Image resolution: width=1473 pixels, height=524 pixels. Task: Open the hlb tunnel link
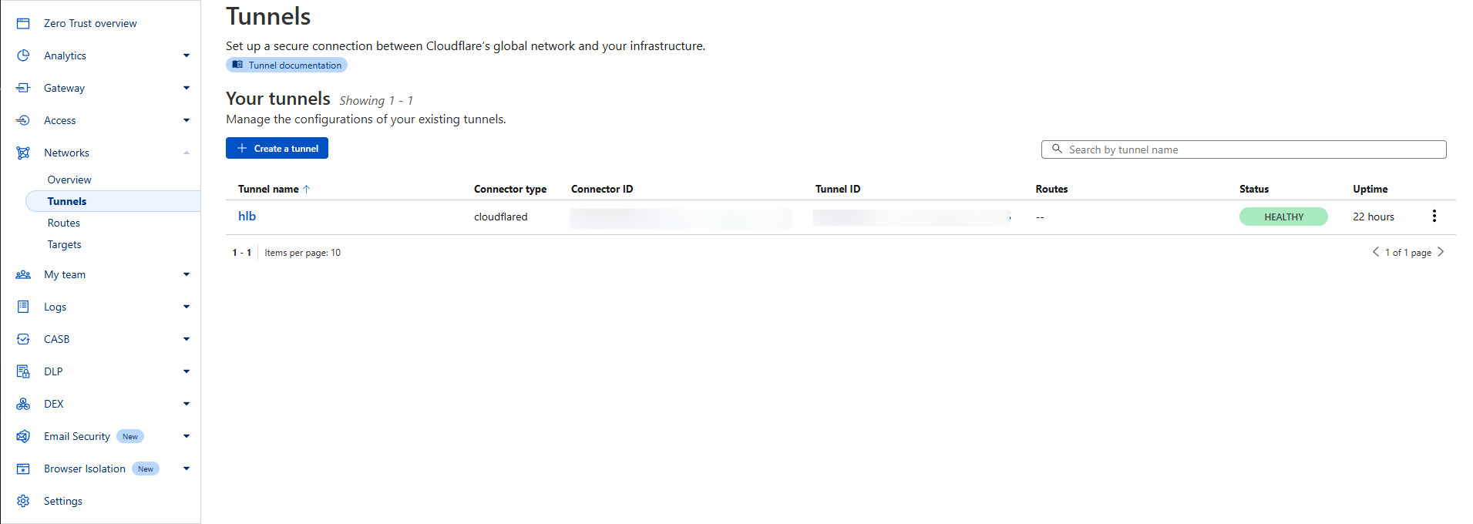tap(247, 217)
